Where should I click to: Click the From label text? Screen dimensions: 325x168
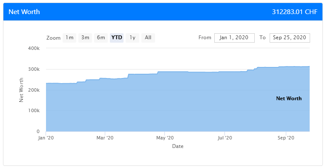pos(205,38)
